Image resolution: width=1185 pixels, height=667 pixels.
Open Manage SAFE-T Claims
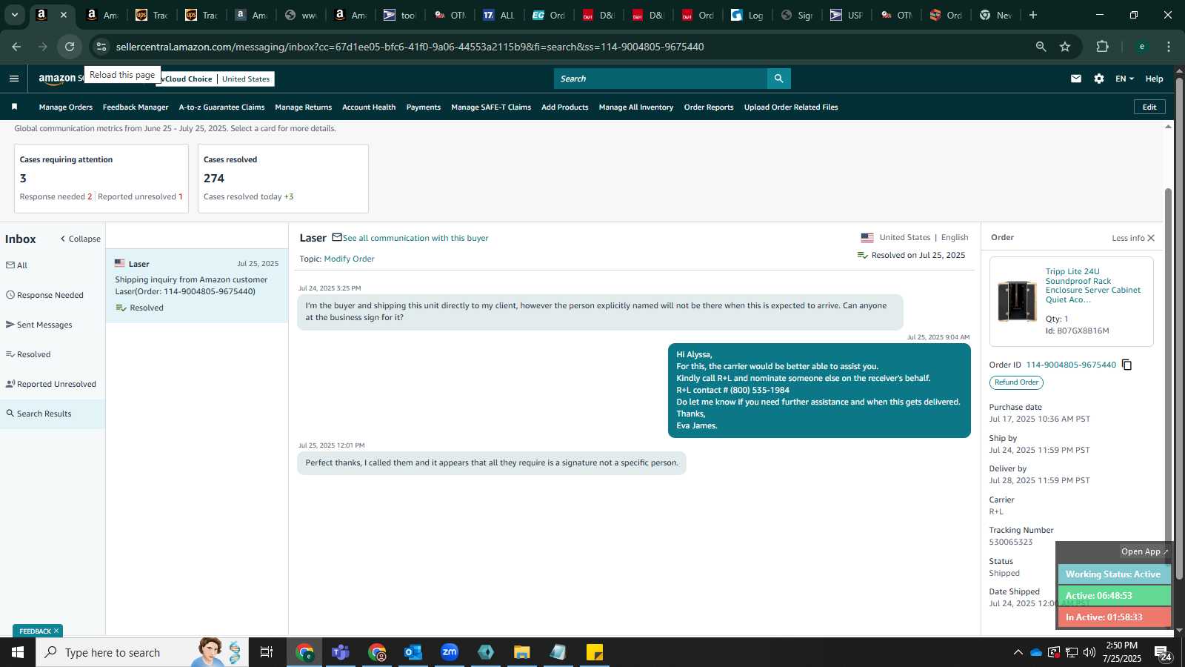coord(491,107)
